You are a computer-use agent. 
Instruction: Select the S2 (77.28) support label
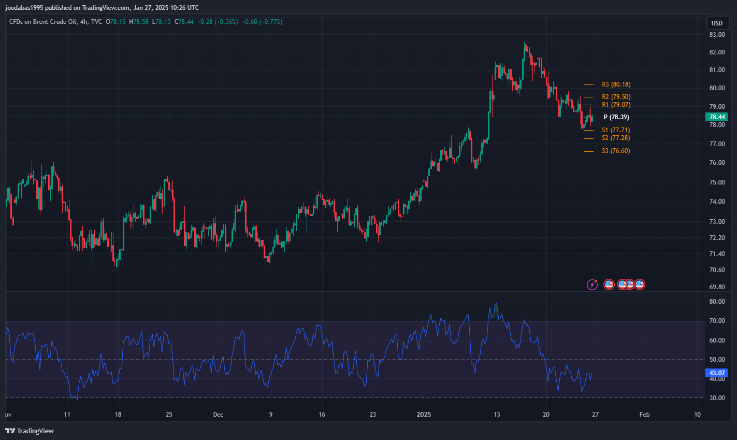click(616, 138)
